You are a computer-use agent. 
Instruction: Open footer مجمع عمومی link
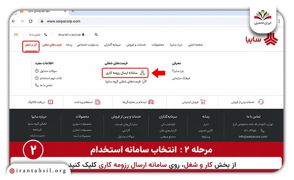point(168,137)
